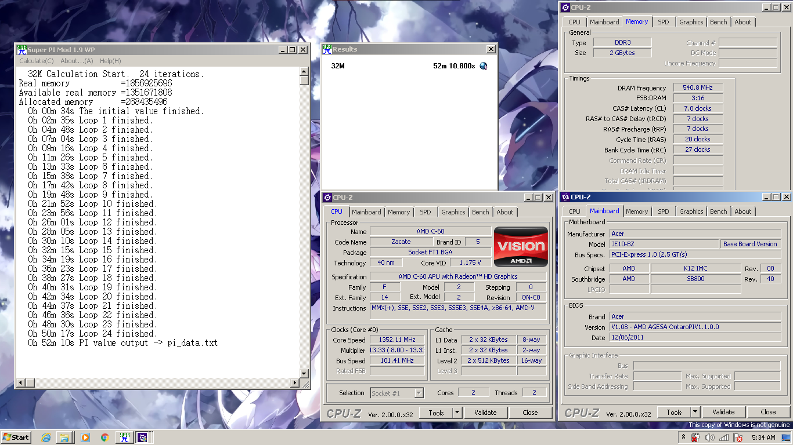Viewport: 793px width, 445px height.
Task: Select CPU tab in CPU-Z Memory window
Action: [575, 22]
